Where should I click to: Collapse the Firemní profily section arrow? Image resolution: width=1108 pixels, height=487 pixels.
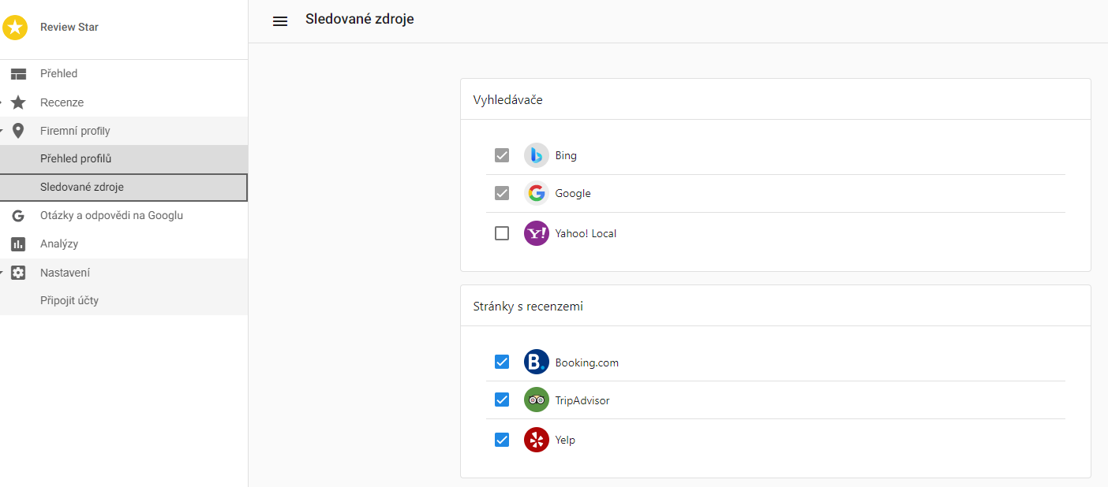click(2, 131)
